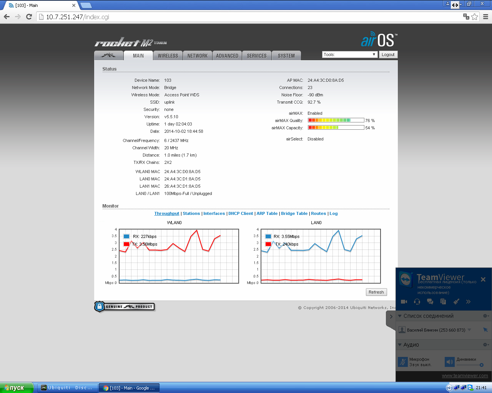The height and width of the screenshot is (393, 492).
Task: Show the Throughput monitor
Action: [167, 213]
